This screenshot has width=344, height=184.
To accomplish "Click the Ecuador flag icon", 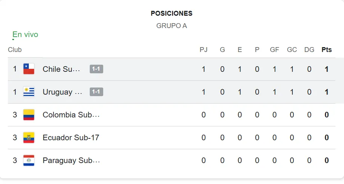I will 29,138.
